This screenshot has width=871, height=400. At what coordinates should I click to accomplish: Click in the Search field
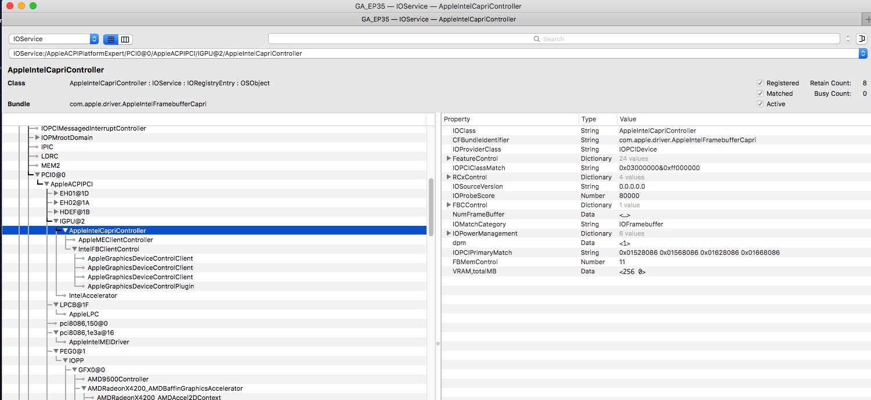(x=554, y=39)
